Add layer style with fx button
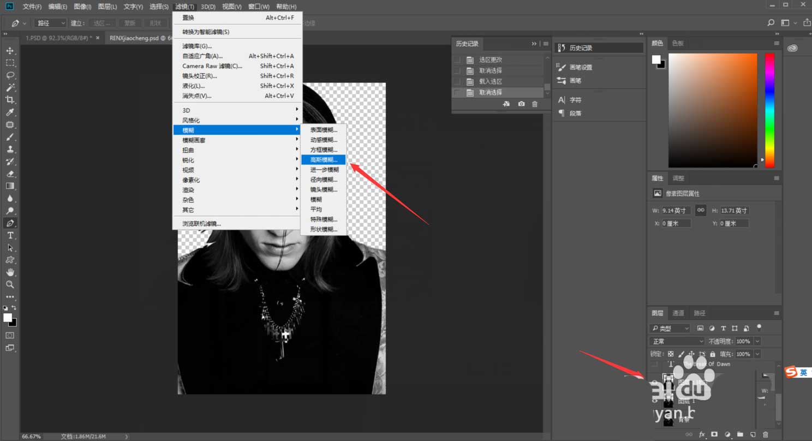 (702, 434)
